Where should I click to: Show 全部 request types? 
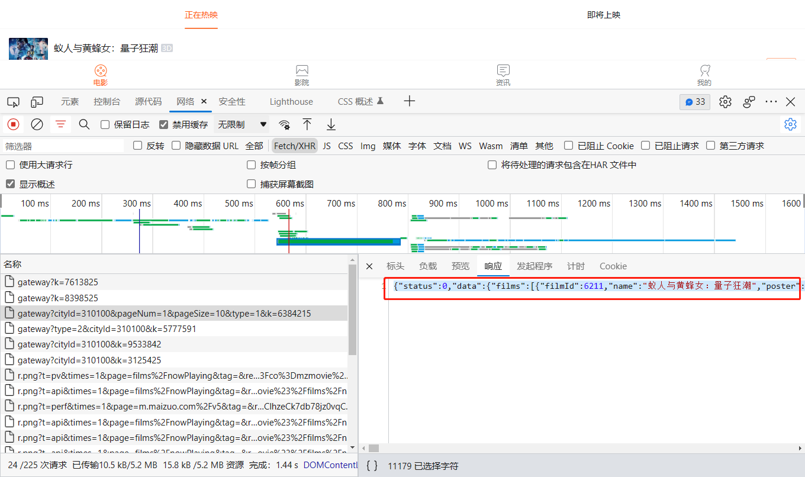(x=255, y=146)
